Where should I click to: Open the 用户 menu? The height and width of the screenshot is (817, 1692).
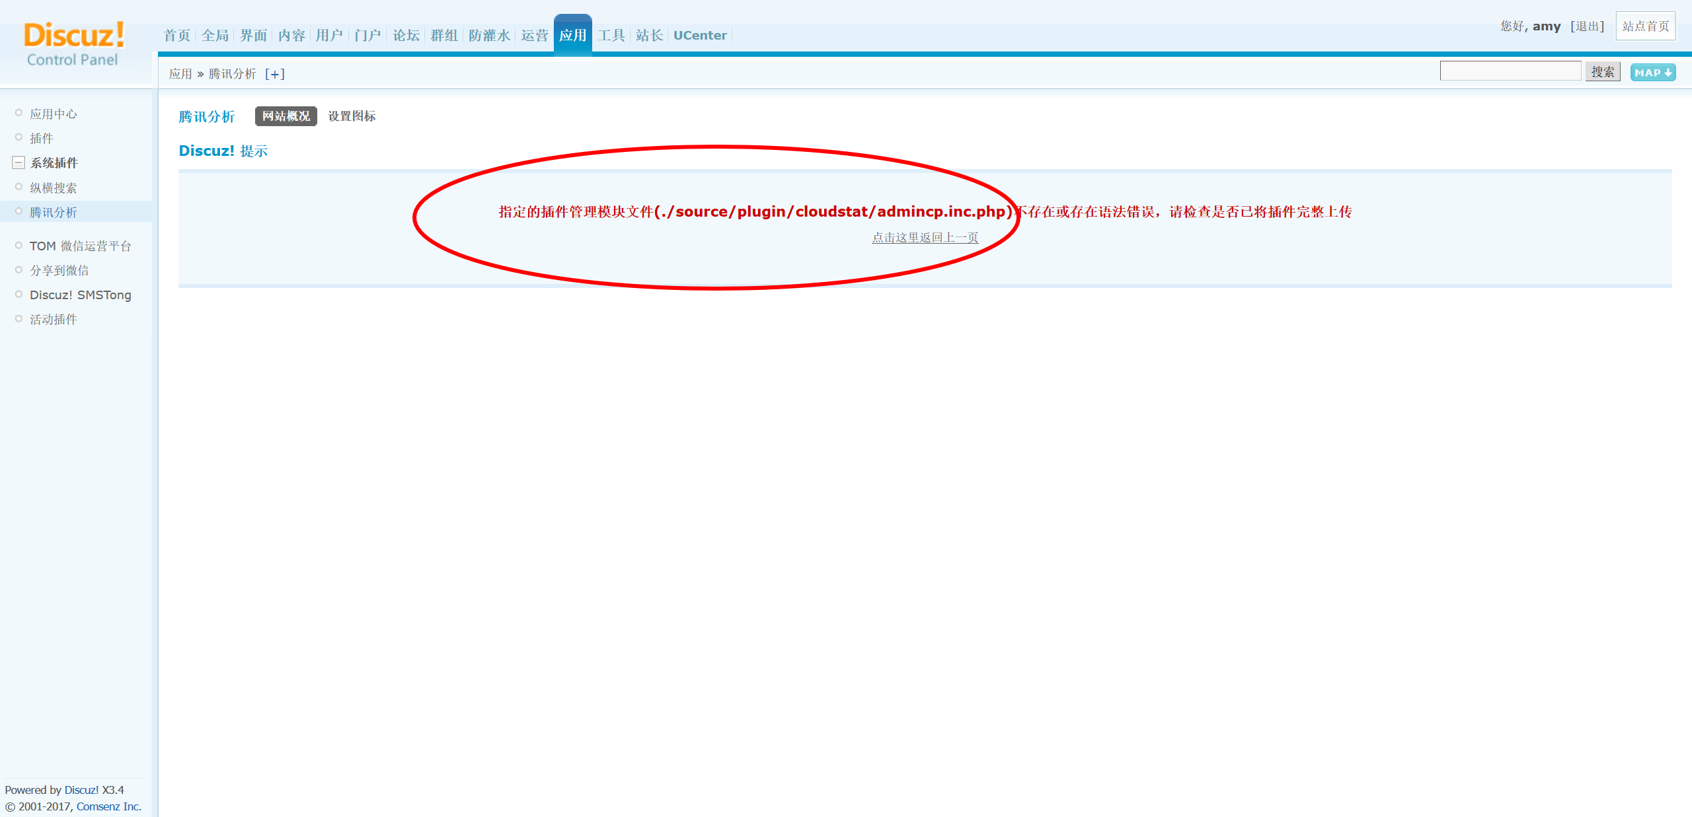[x=329, y=36]
